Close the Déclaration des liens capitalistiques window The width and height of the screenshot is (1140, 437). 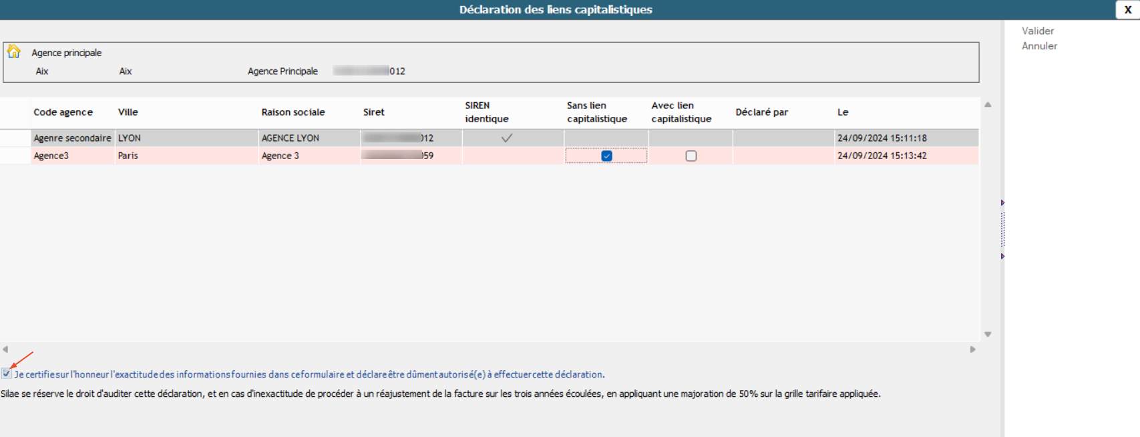coord(1127,9)
